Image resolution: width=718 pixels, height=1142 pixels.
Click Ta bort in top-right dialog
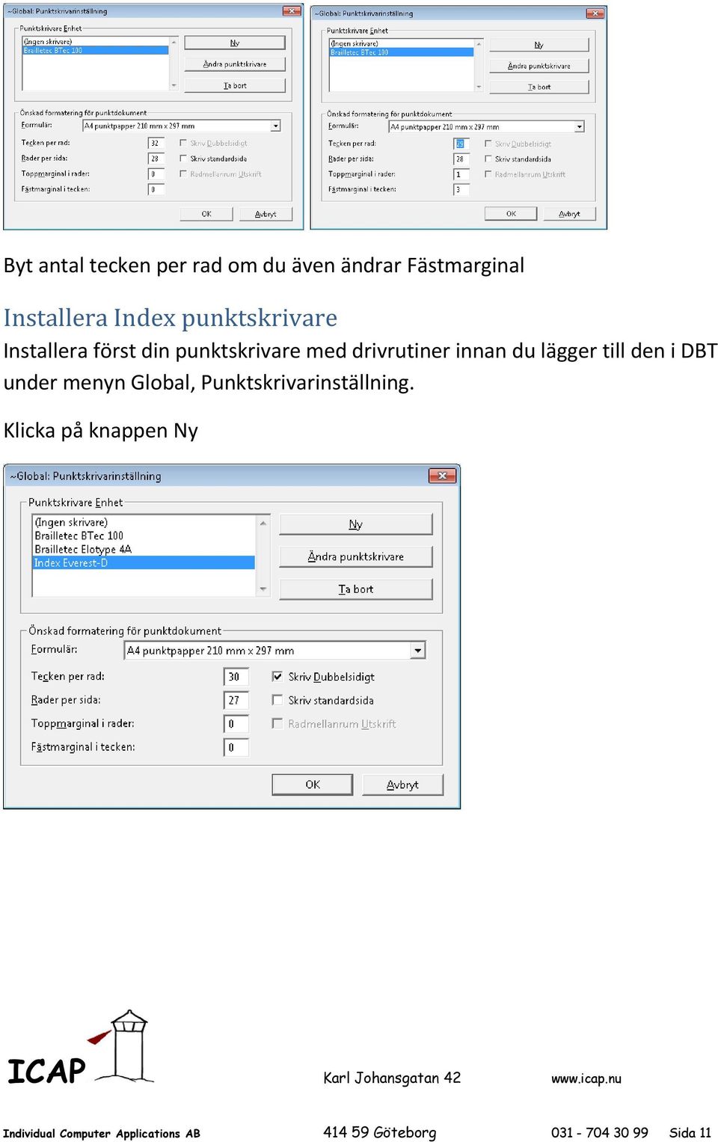[539, 87]
